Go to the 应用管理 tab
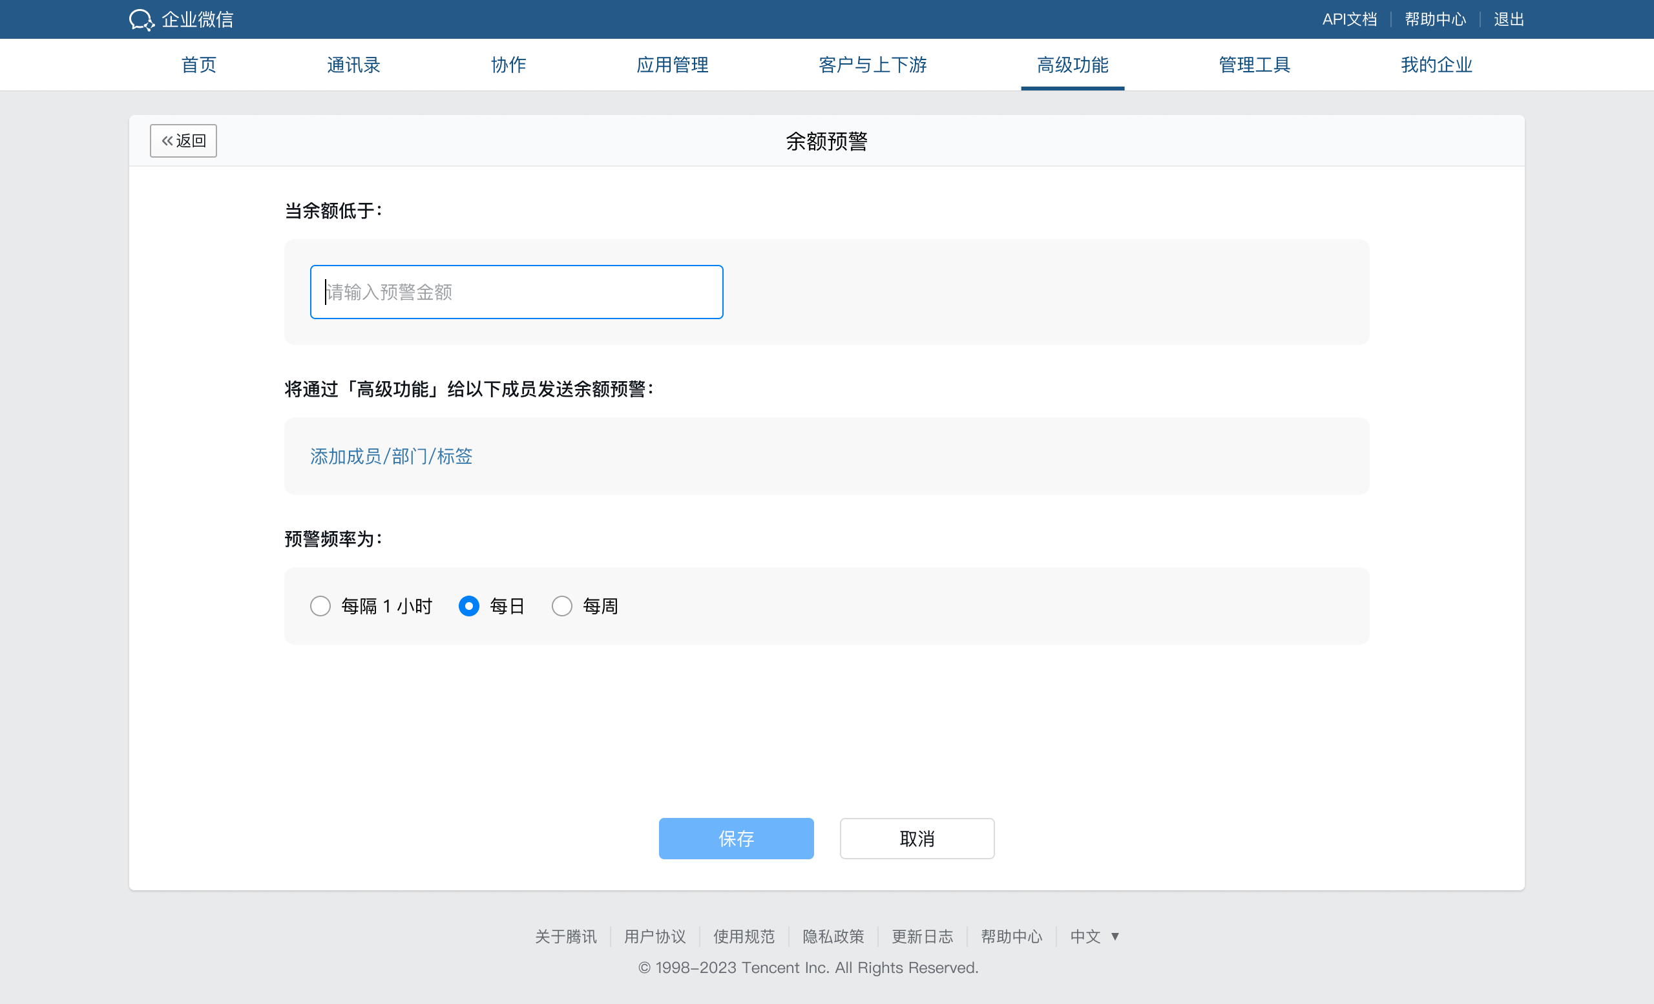 673,65
